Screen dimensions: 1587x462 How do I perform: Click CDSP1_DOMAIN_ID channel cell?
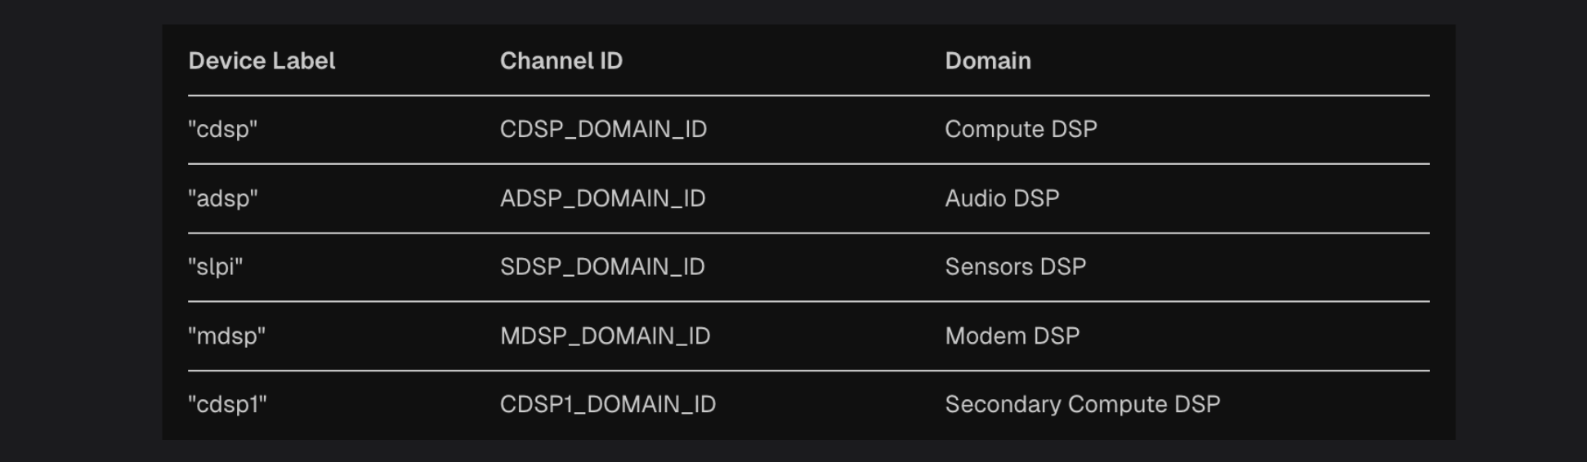pos(608,405)
